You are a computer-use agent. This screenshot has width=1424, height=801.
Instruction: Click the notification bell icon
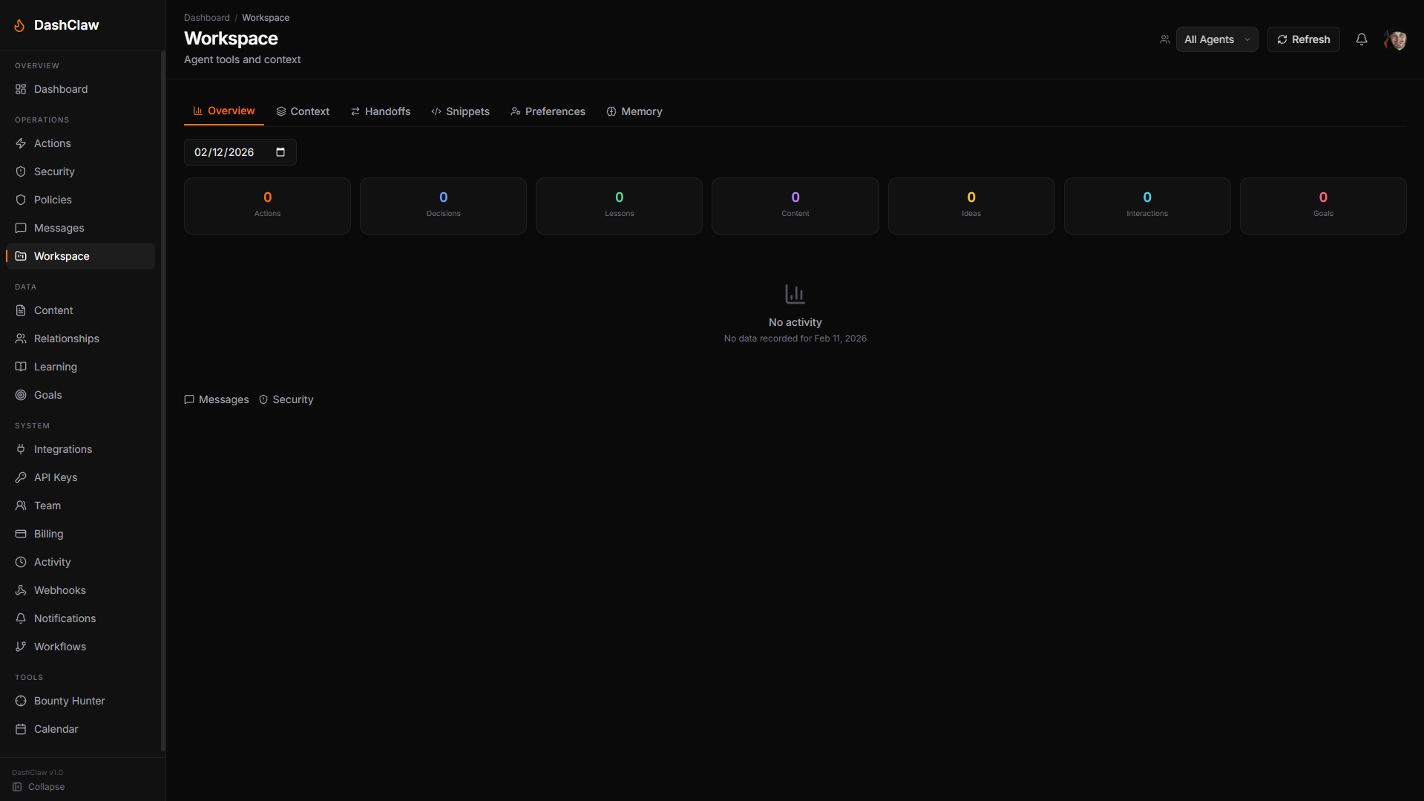1361,39
